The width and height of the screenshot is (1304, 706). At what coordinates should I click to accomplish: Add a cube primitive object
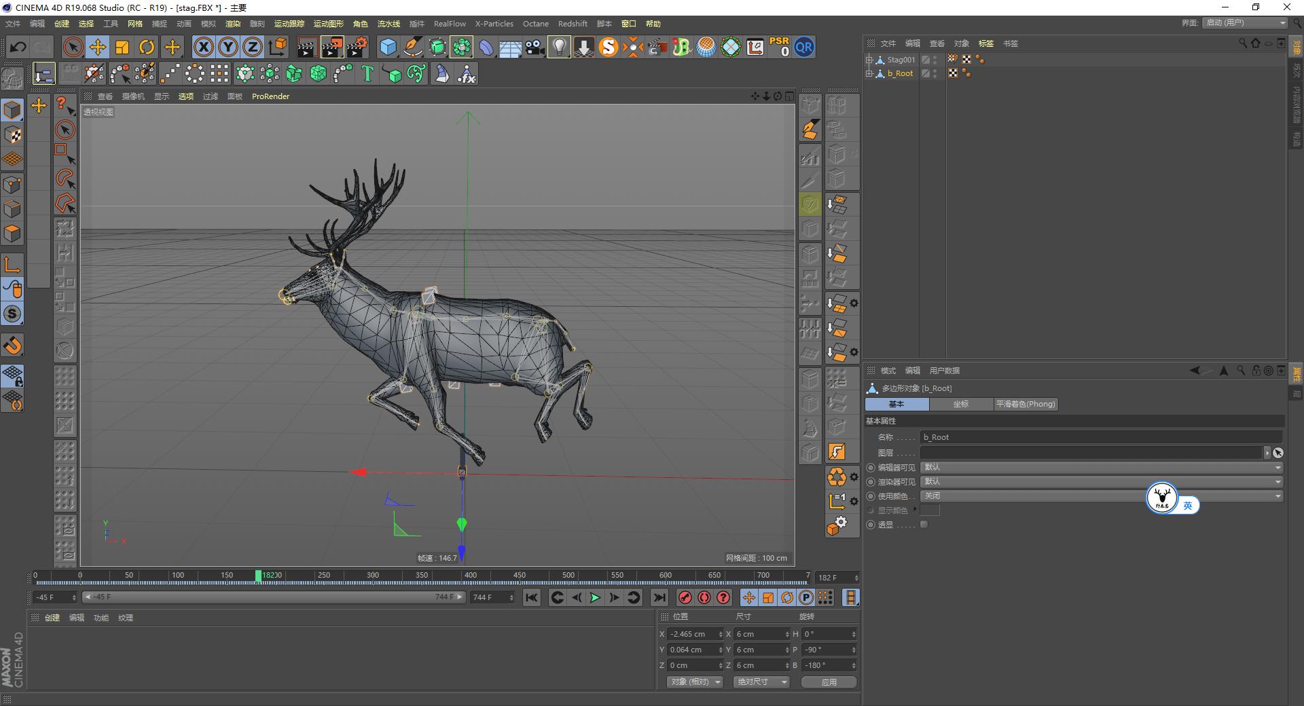[388, 47]
